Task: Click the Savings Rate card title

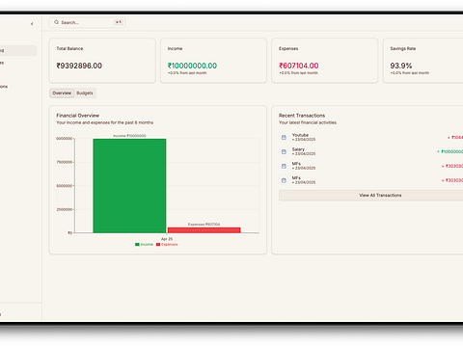Action: pos(403,48)
